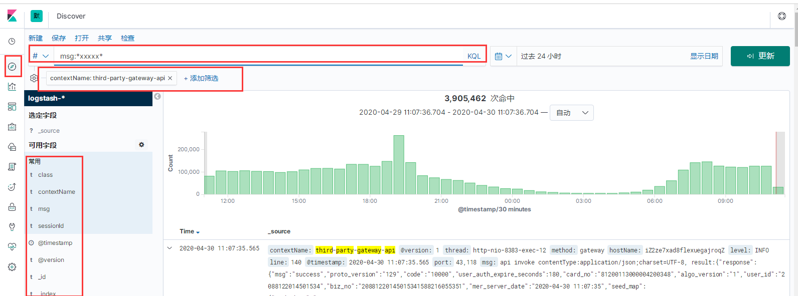
Task: Click the tallest histogram bar
Action: click(x=399, y=165)
